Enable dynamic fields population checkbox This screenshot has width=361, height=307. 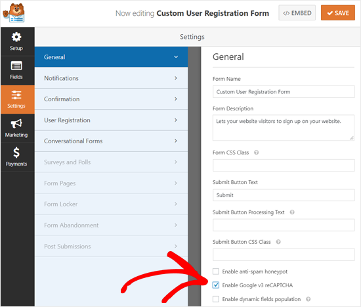tap(216, 299)
